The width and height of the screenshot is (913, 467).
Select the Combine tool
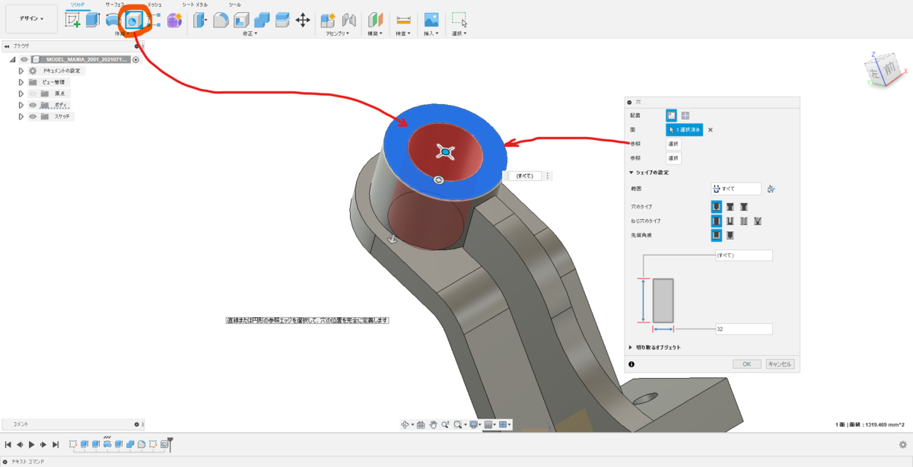(262, 21)
